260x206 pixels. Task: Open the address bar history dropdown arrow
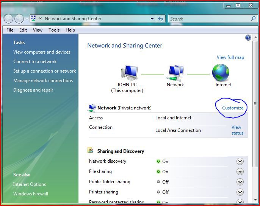(152, 19)
